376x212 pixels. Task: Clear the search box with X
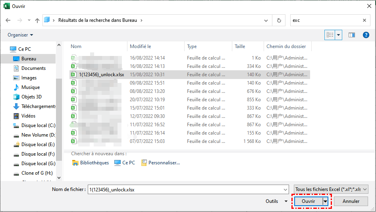tap(364, 20)
